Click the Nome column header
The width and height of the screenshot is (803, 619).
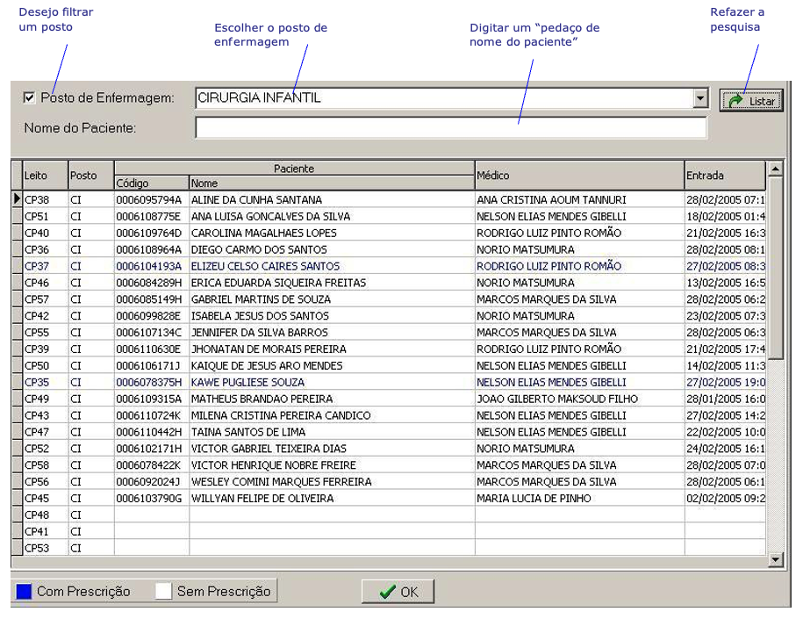pyautogui.click(x=332, y=183)
